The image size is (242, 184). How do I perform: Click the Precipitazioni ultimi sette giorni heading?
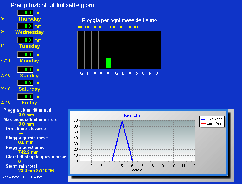(x=53, y=5)
